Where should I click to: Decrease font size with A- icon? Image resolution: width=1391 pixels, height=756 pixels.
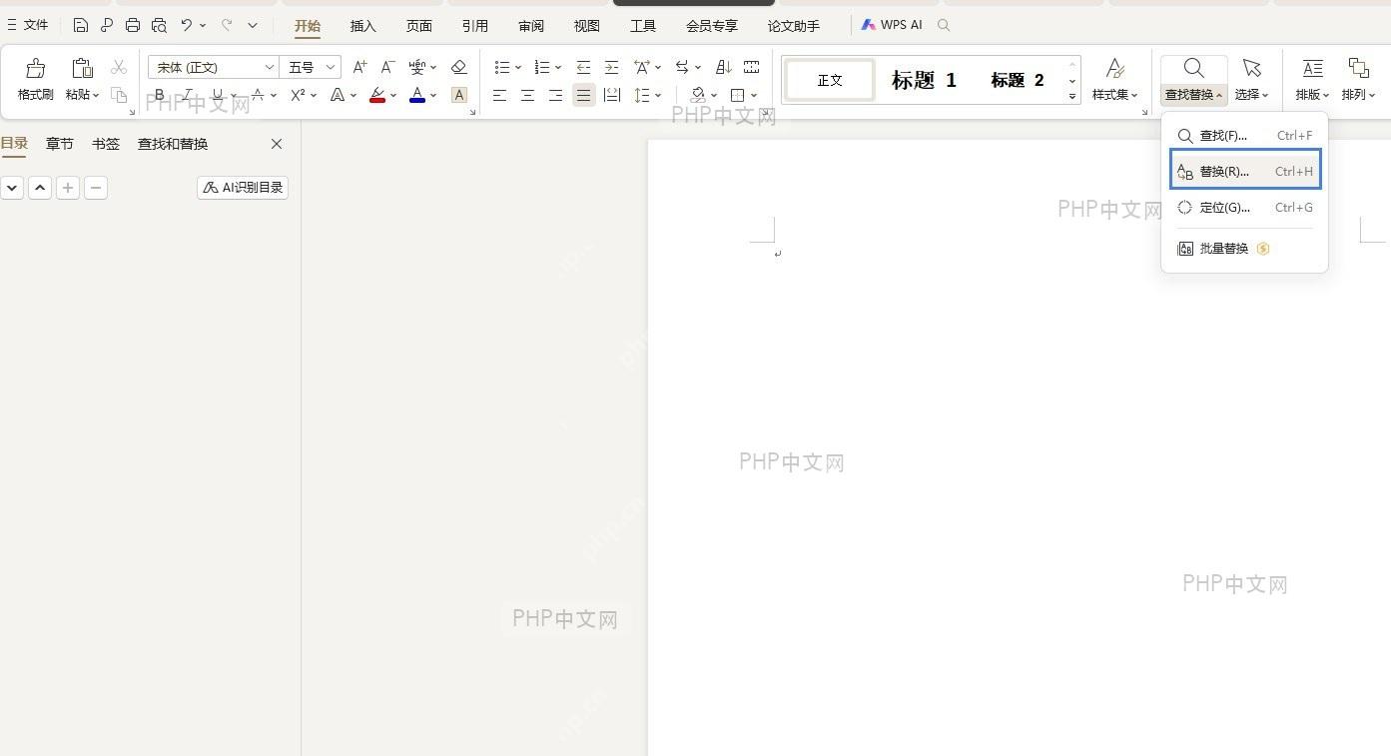pos(388,67)
